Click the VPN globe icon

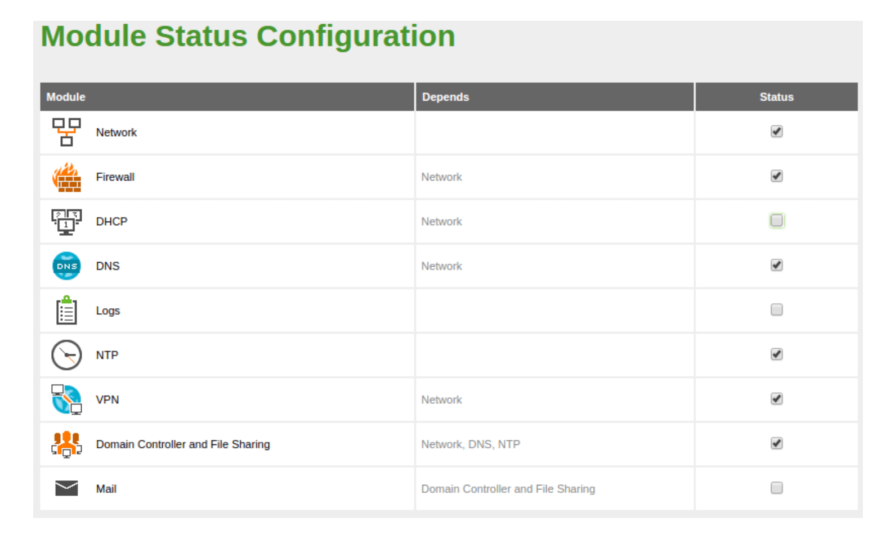click(66, 399)
